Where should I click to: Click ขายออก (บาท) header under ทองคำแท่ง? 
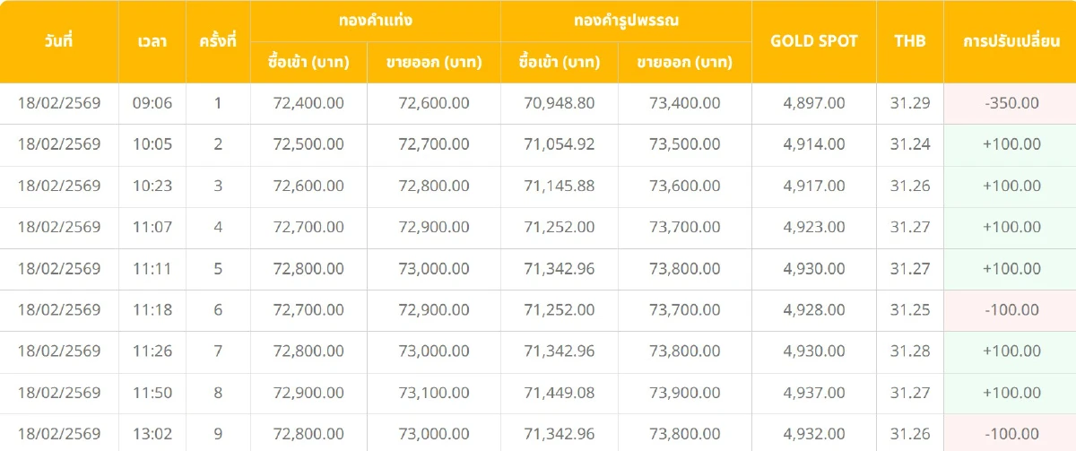pyautogui.click(x=434, y=63)
